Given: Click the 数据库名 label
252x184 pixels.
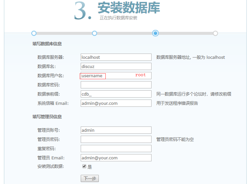Looking at the screenshot, I should click(x=46, y=66).
